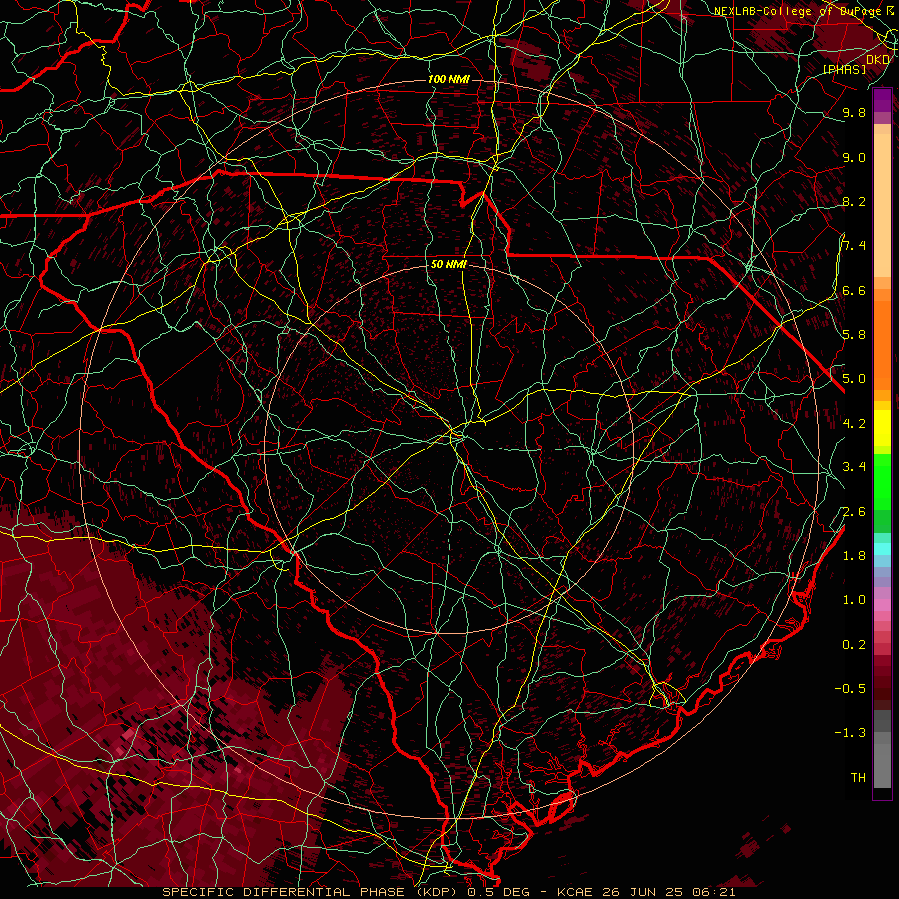Viewport: 899px width, 899px height.
Task: Click the 0.2 scale value
Action: tap(854, 645)
